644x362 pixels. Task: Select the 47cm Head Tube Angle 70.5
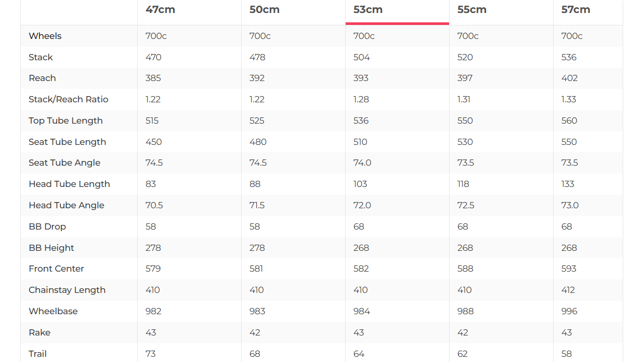point(154,205)
